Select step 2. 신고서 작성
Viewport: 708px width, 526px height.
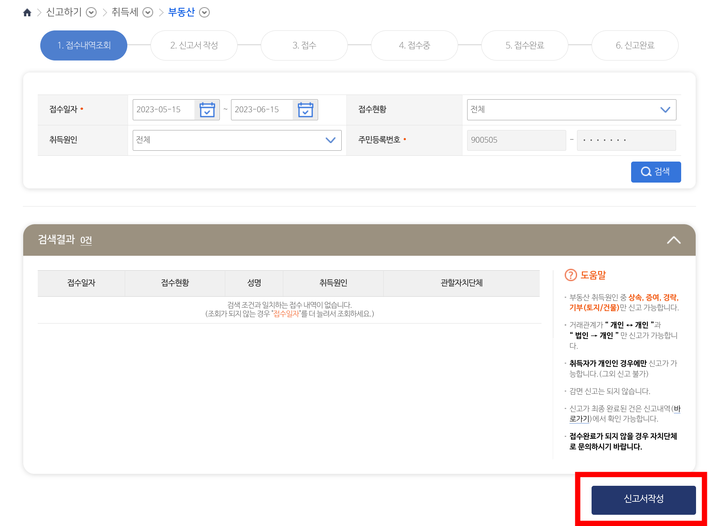[x=194, y=45]
